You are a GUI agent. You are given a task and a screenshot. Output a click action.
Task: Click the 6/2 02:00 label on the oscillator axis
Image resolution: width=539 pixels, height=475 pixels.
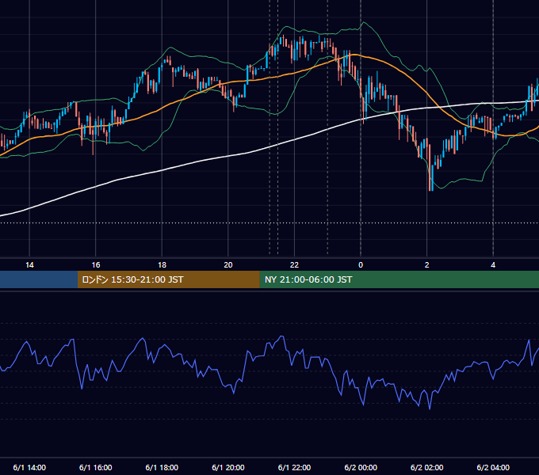coord(427,467)
